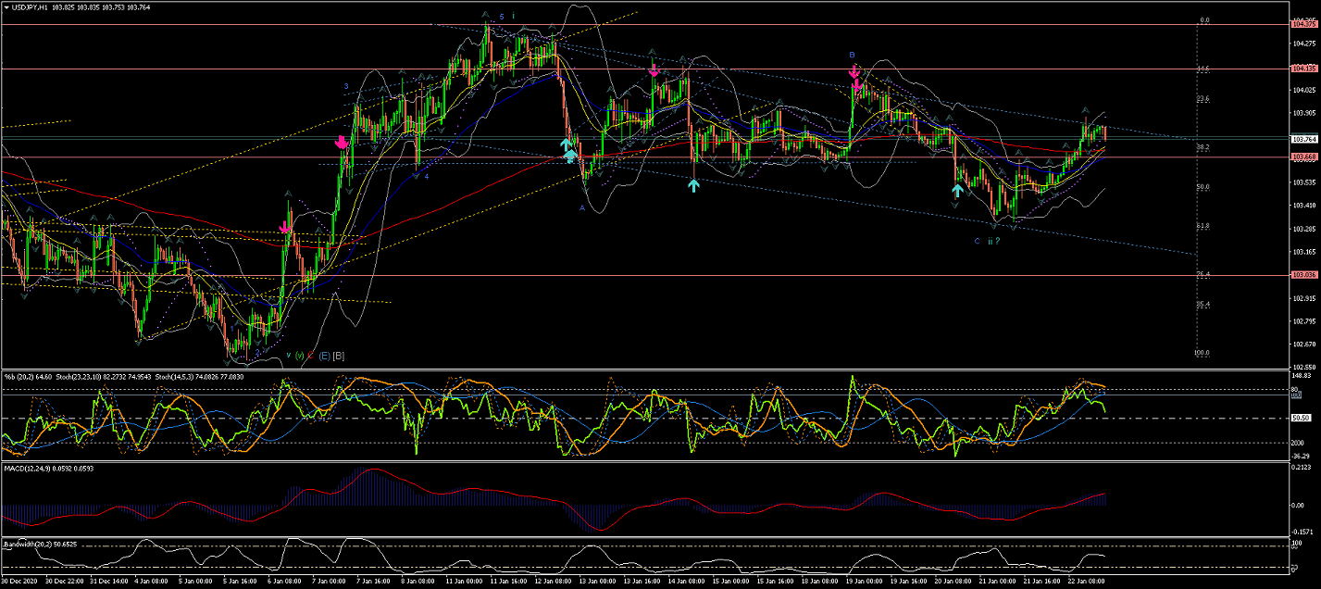Click the lowest pink down arrow near 6 Jan
Viewport: 1321px width, 589px height.
click(x=286, y=226)
